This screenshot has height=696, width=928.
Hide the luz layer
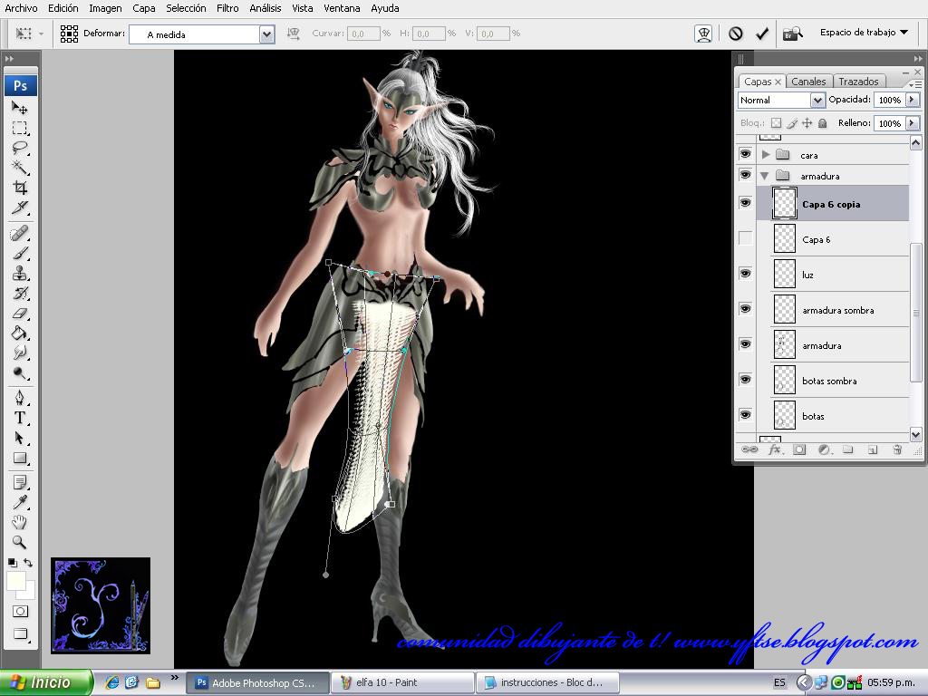pos(746,274)
